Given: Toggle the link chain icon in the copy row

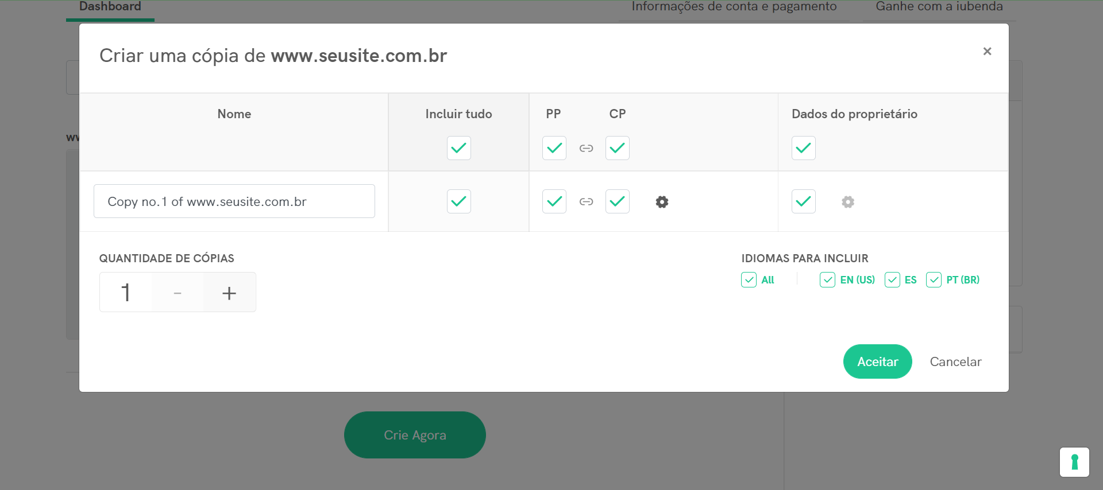Looking at the screenshot, I should [x=587, y=202].
